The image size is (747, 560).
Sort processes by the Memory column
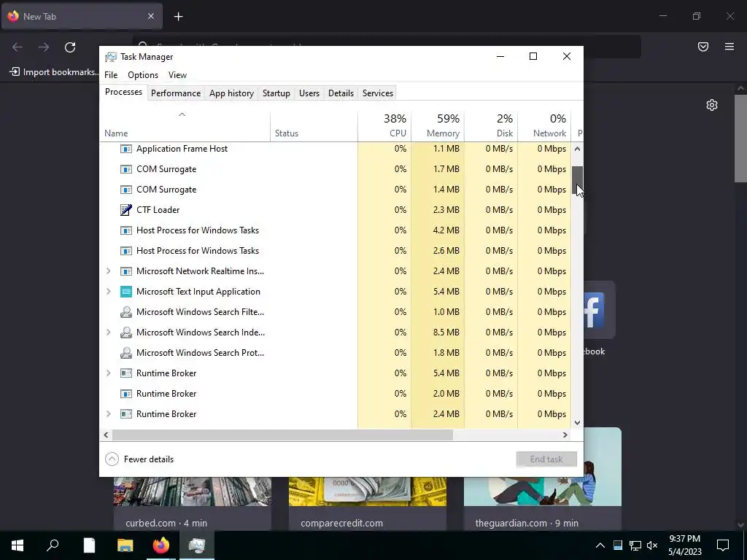(x=438, y=125)
